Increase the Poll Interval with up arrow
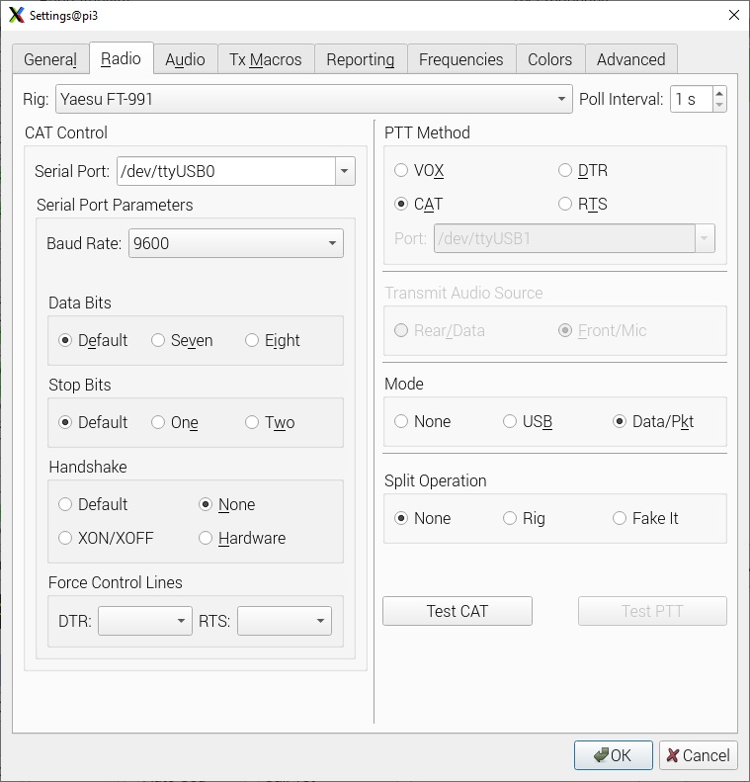The image size is (750, 782). click(x=719, y=93)
